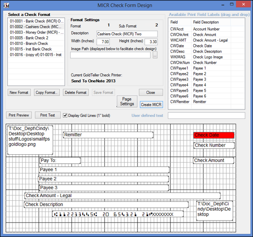Select the CWPayee5 field row
Viewport: 253px width, 237px height.
pos(207,91)
